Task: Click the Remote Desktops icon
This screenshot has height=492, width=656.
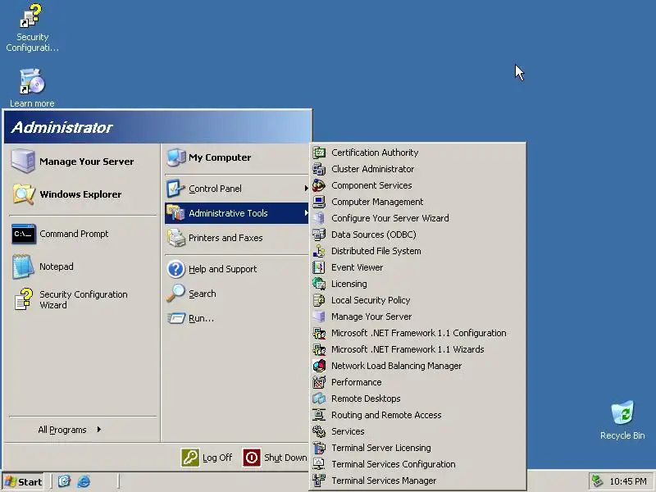Action: click(x=319, y=399)
